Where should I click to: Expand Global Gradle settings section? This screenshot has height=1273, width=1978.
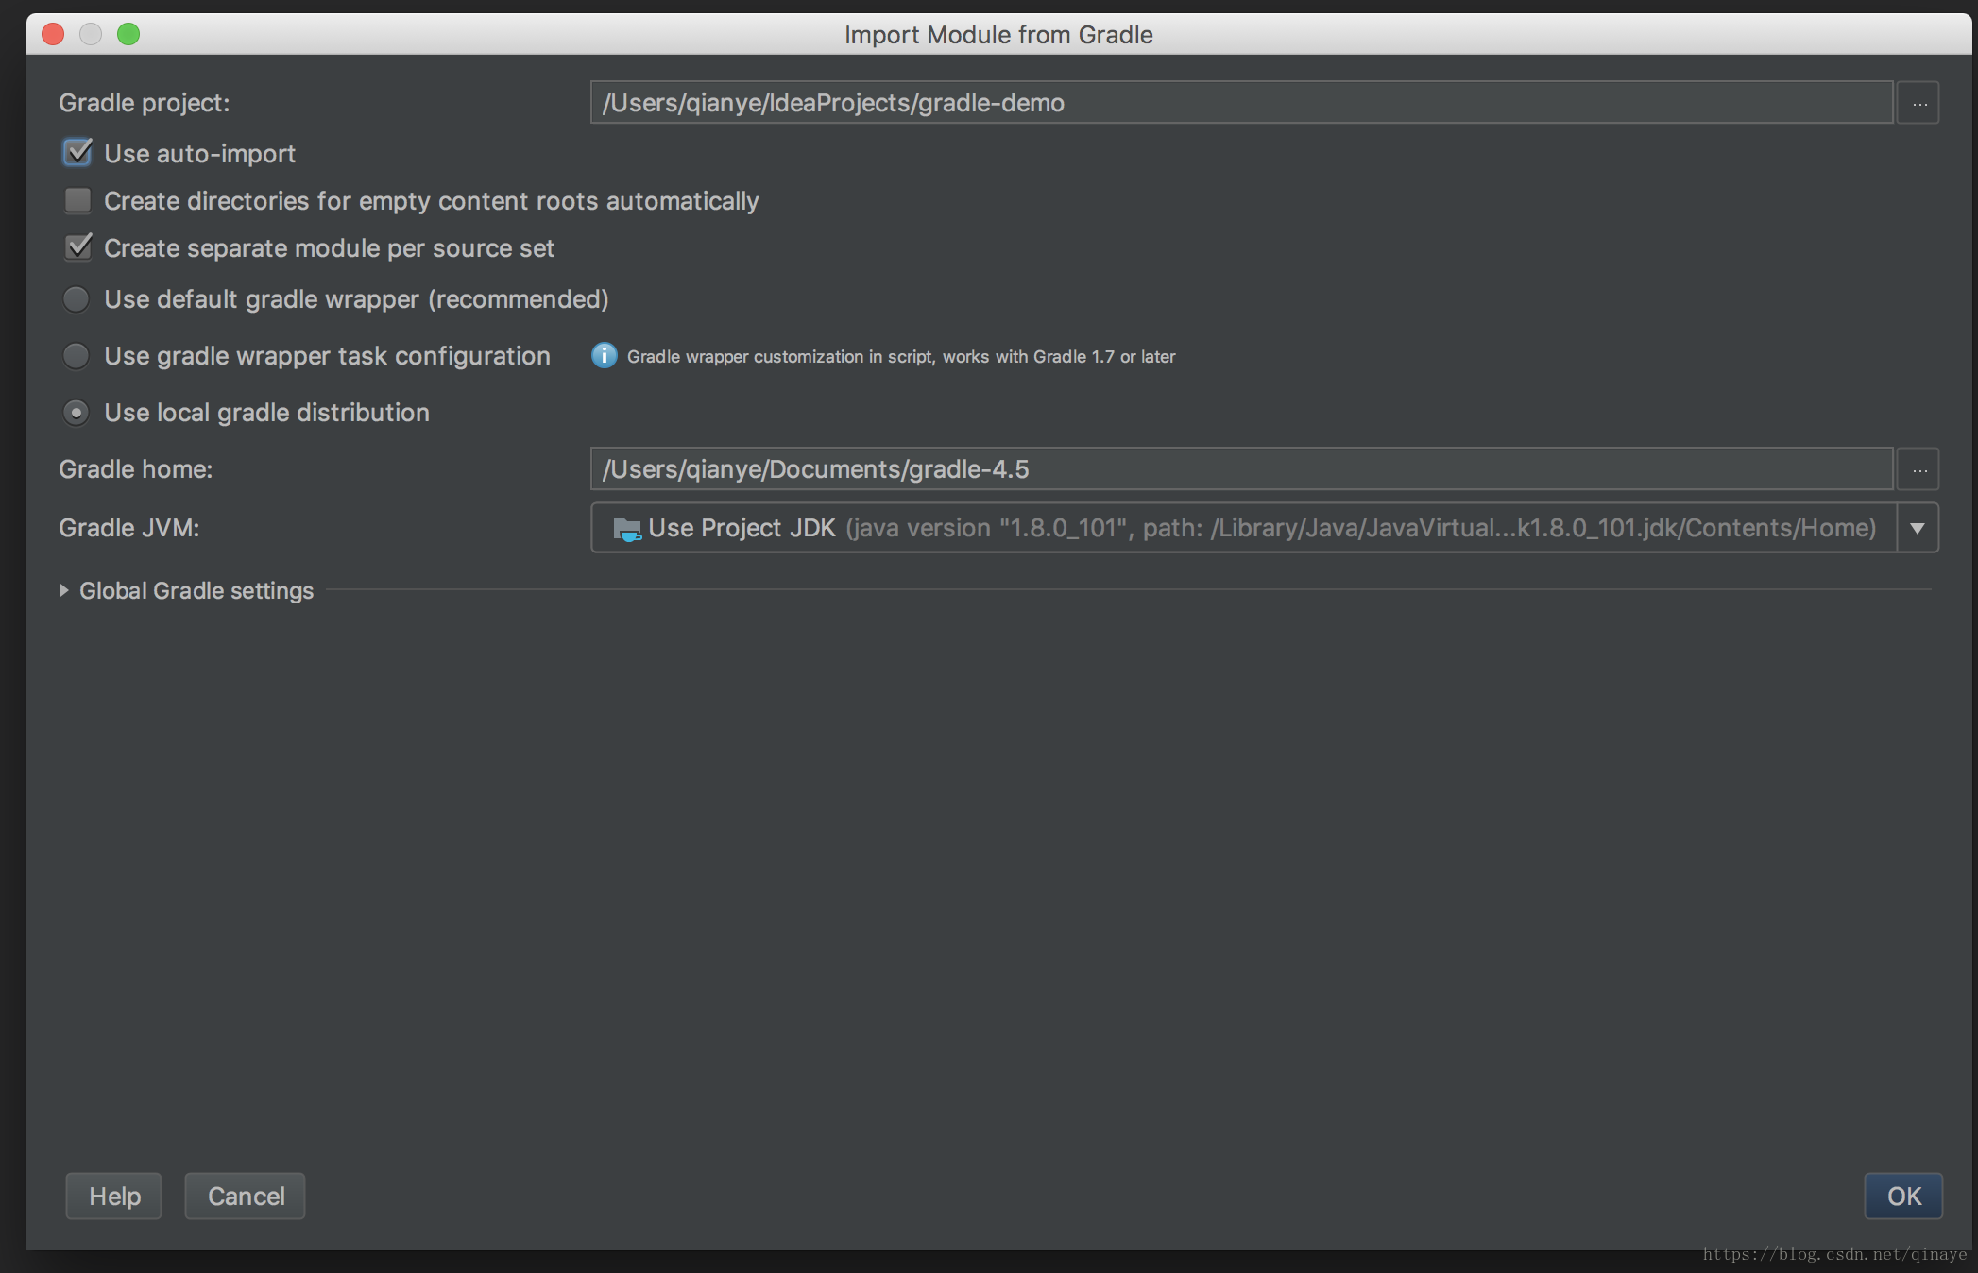pos(64,590)
